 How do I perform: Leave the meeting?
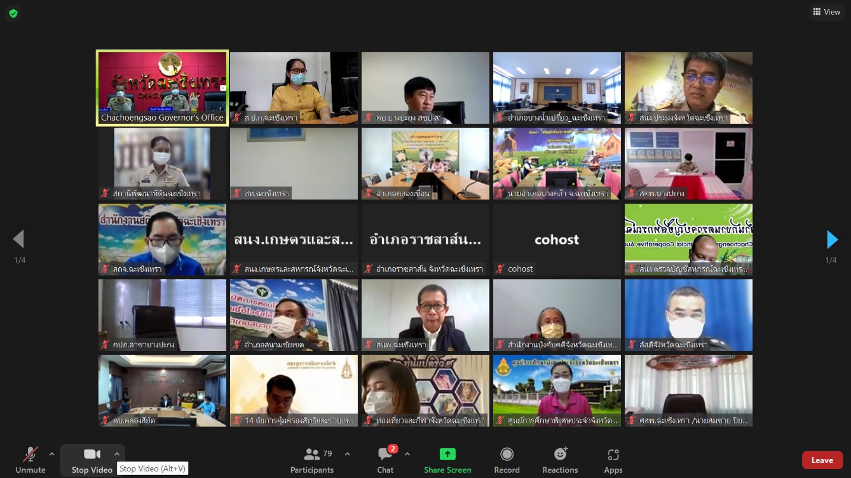pos(822,460)
